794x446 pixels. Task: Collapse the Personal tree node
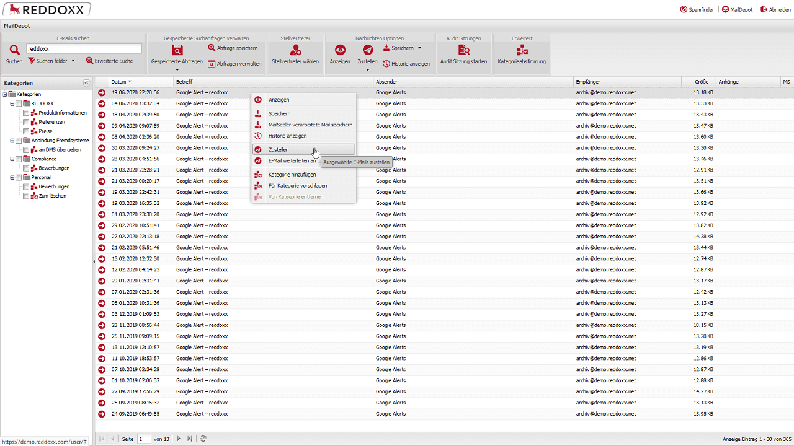[12, 178]
